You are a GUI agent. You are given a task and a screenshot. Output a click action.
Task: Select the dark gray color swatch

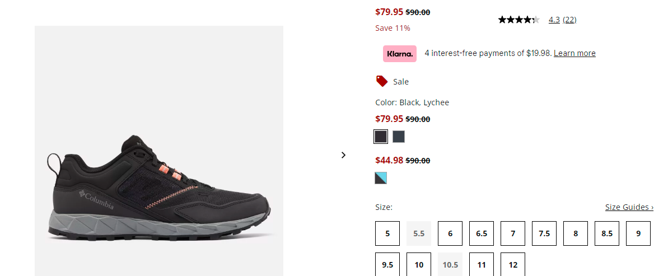(398, 137)
